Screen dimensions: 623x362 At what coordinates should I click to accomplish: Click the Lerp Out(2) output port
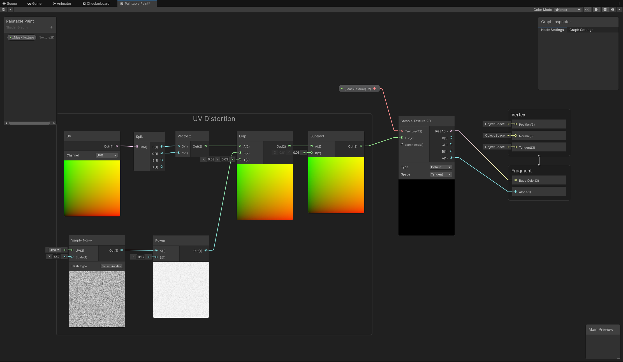290,146
